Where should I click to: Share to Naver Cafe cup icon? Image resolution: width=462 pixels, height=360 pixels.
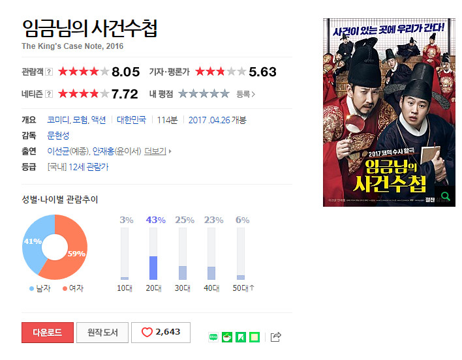coord(227,337)
